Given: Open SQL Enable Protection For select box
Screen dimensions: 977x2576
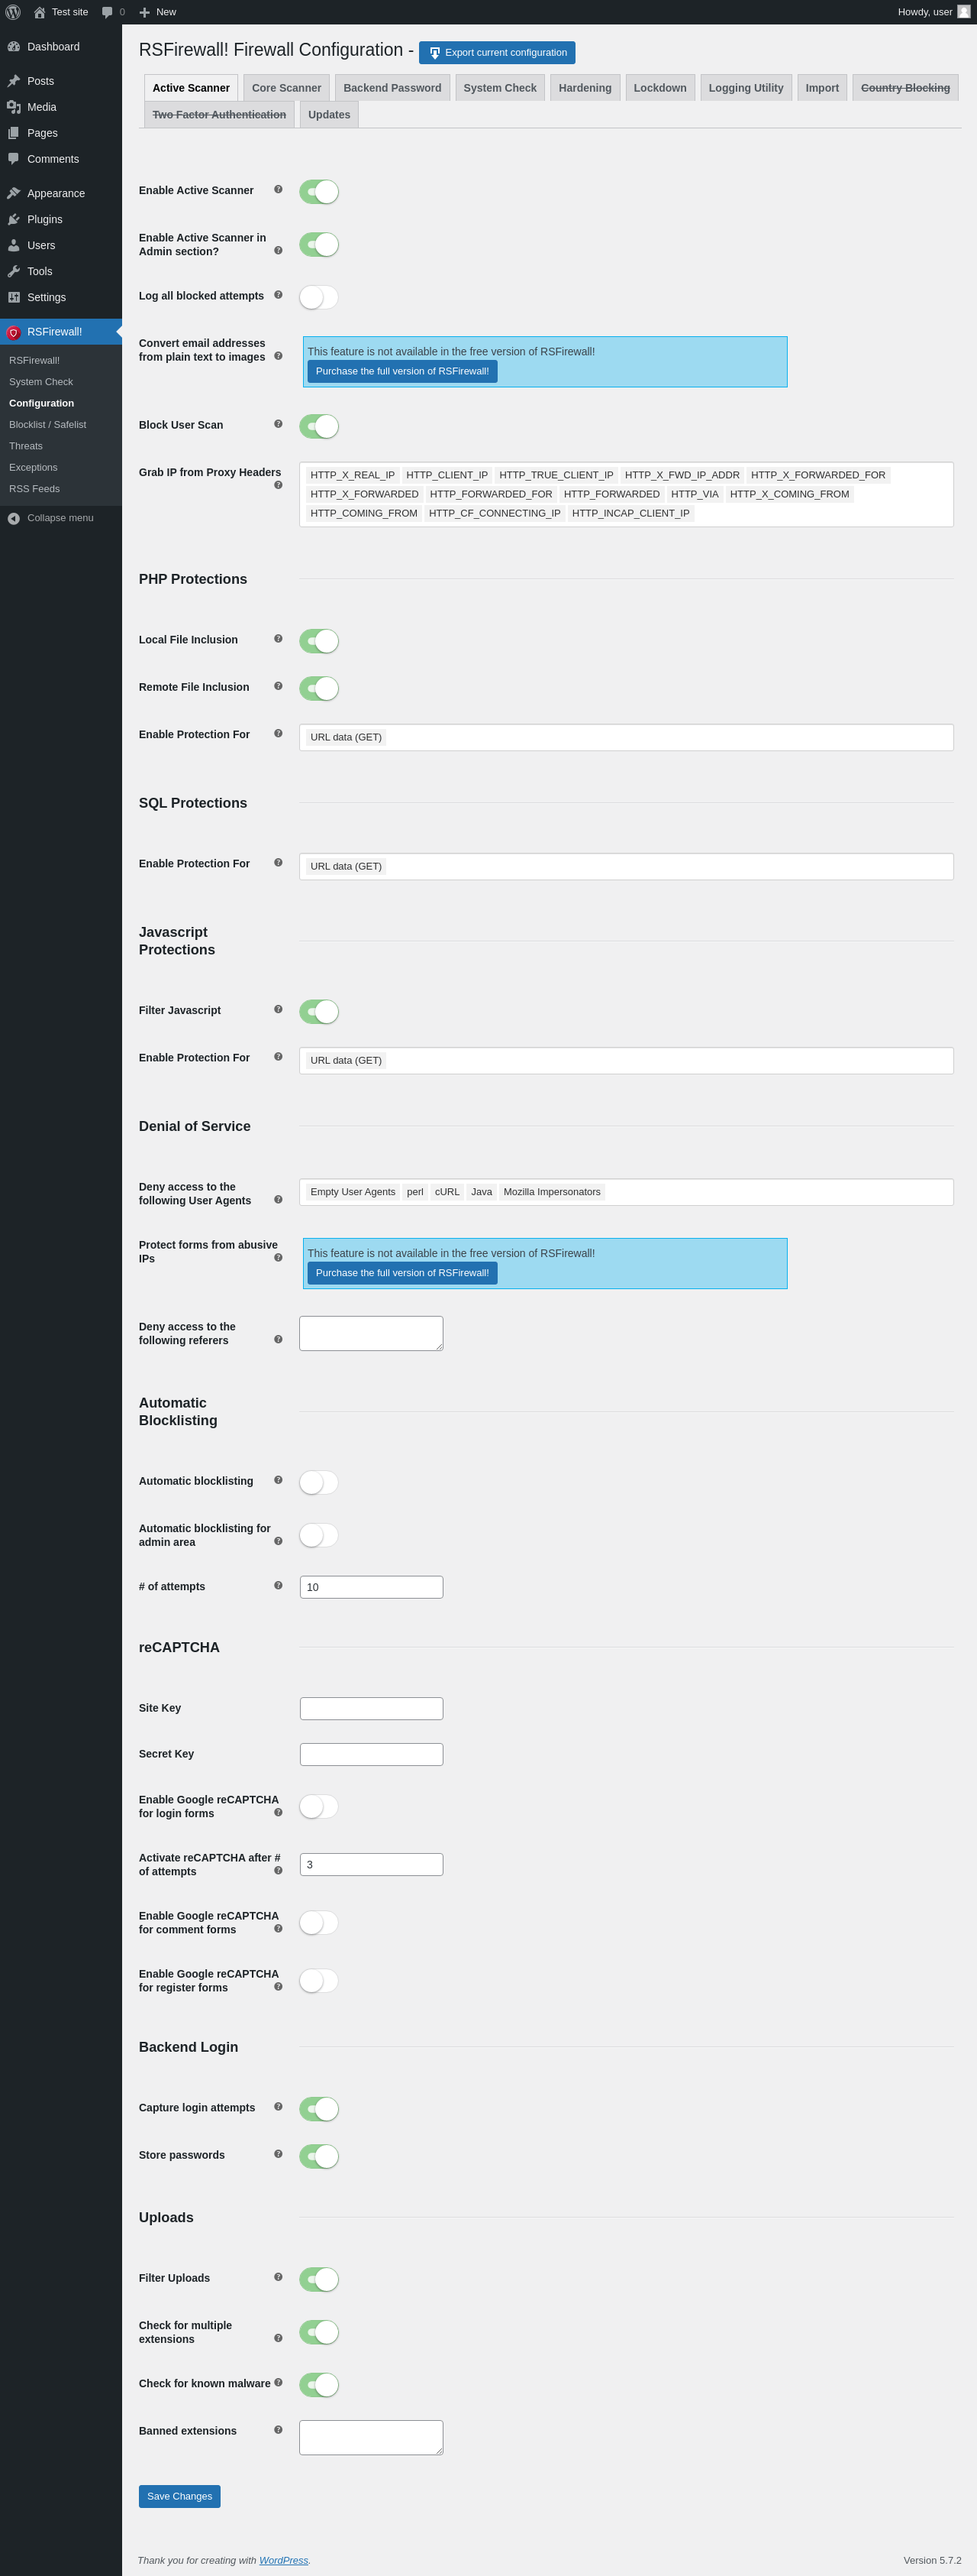Looking at the screenshot, I should pyautogui.click(x=627, y=866).
